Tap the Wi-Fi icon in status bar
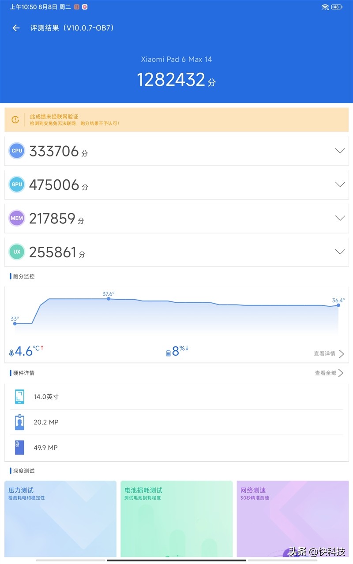Image resolution: width=353 pixels, height=564 pixels. pyautogui.click(x=325, y=7)
